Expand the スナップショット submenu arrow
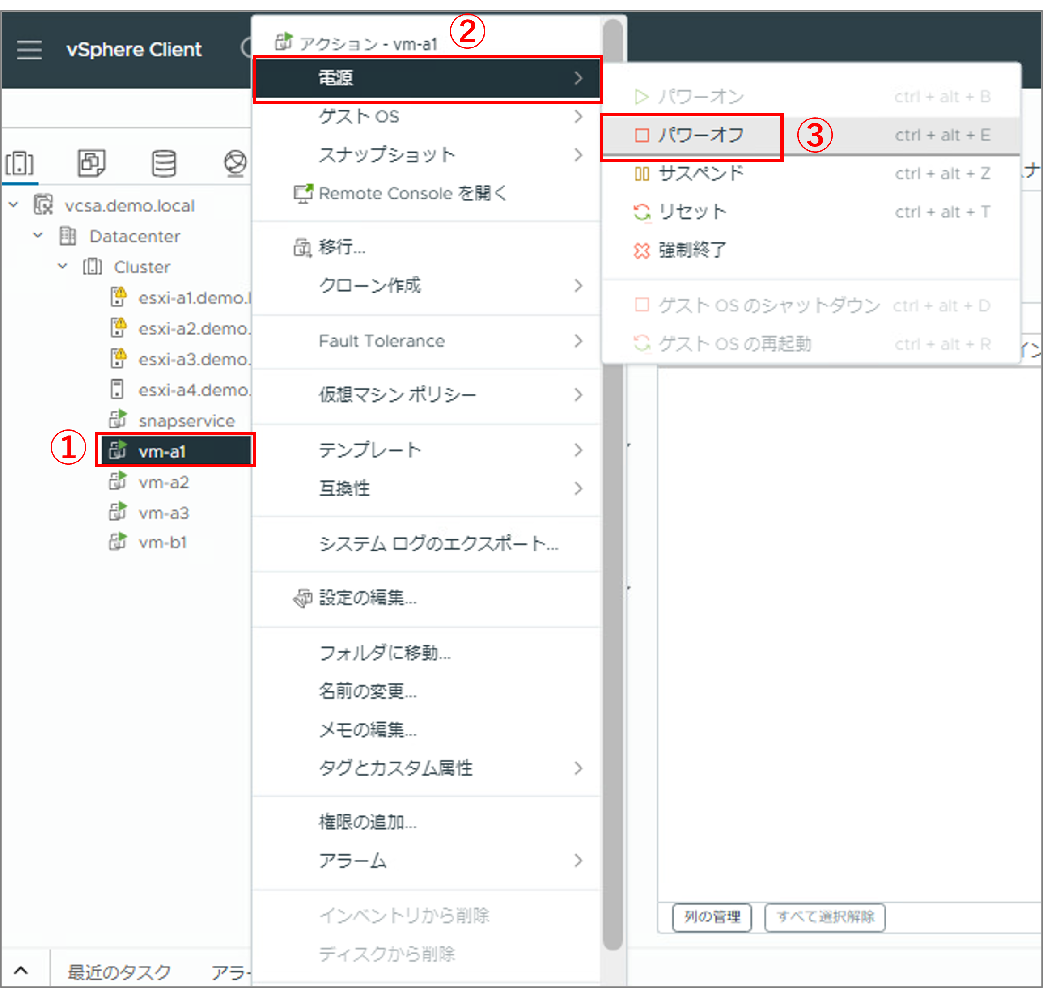 pos(578,155)
